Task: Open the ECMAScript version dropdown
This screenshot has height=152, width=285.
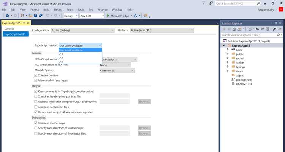Action: pos(119,59)
